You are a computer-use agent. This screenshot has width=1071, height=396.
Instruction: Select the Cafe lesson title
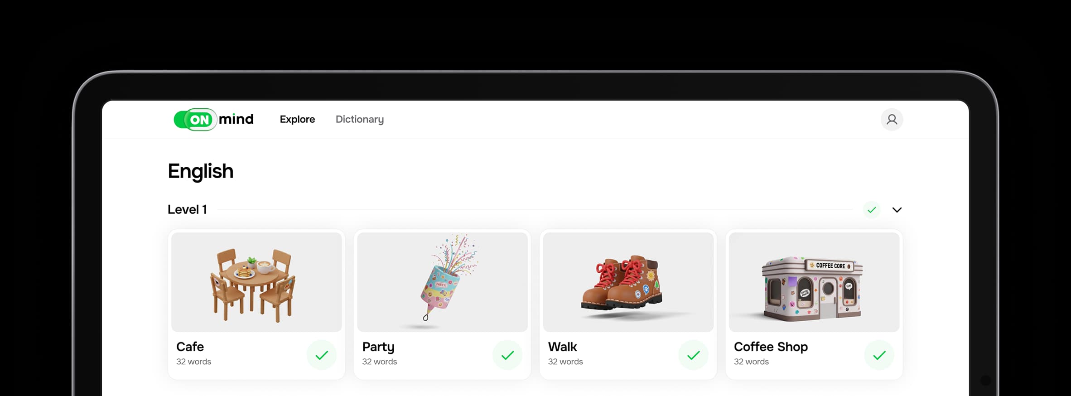(x=190, y=347)
